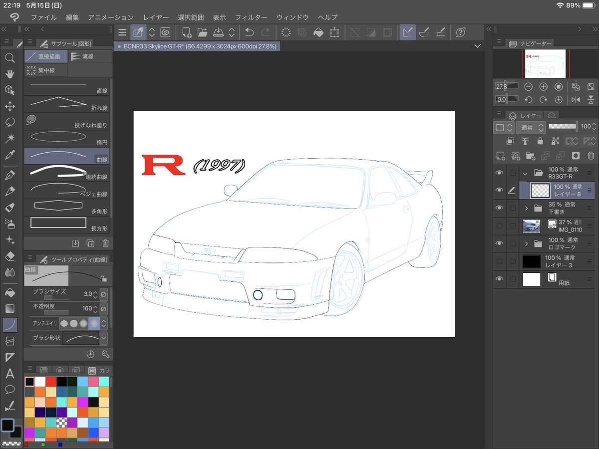
Task: Click the Undo arrow in command bar
Action: 250,32
